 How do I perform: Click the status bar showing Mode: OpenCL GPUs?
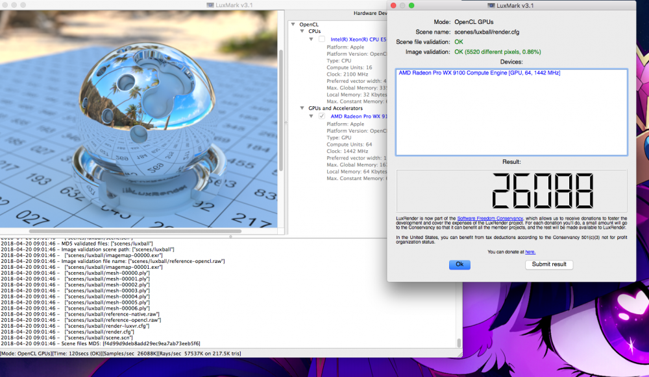[121, 354]
